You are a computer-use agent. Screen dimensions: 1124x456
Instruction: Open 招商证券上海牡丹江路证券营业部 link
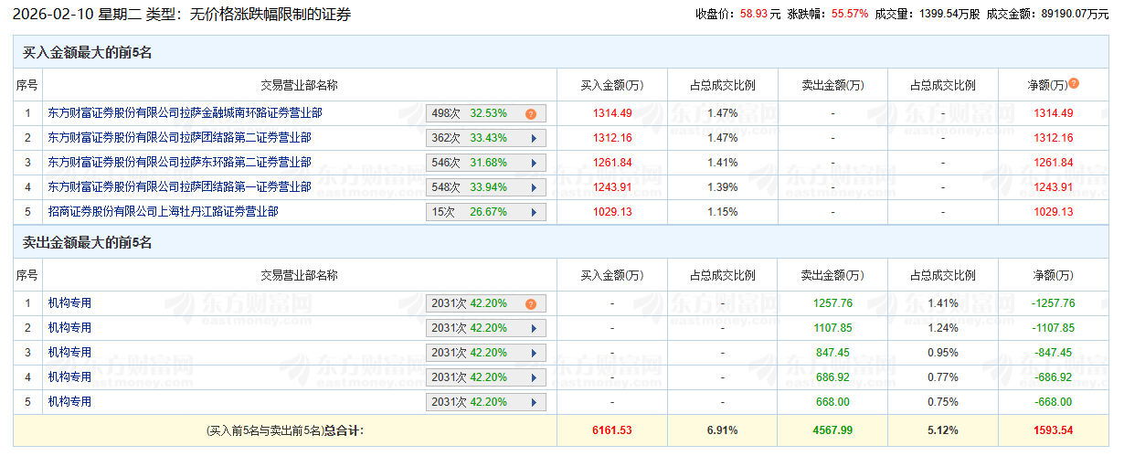pyautogui.click(x=163, y=212)
